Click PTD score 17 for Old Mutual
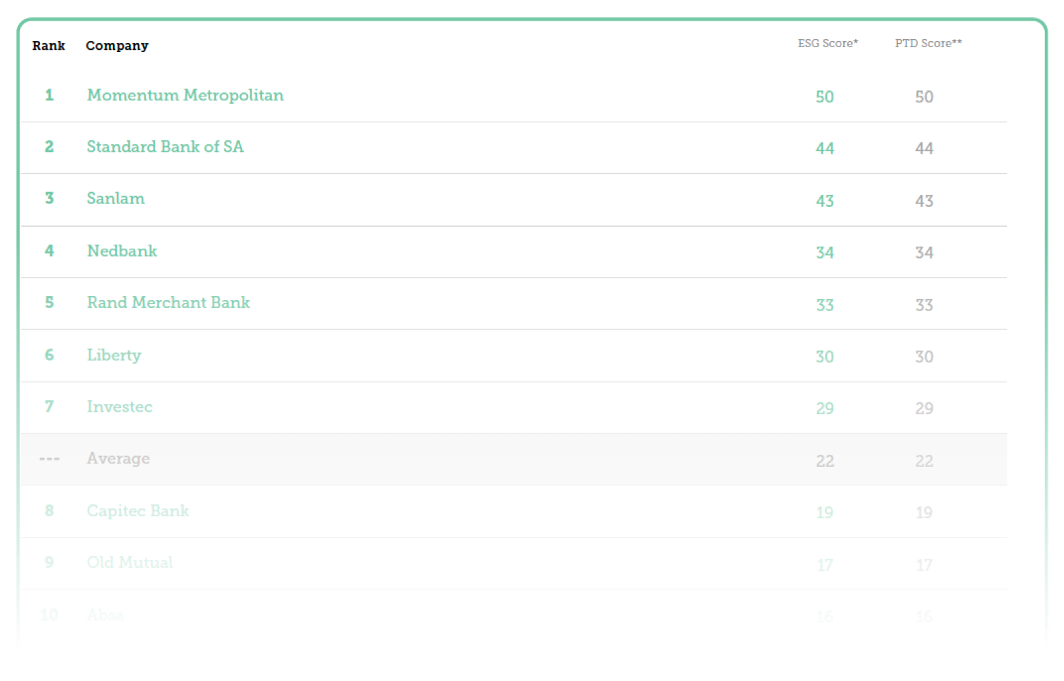1064x681 pixels. click(x=924, y=565)
